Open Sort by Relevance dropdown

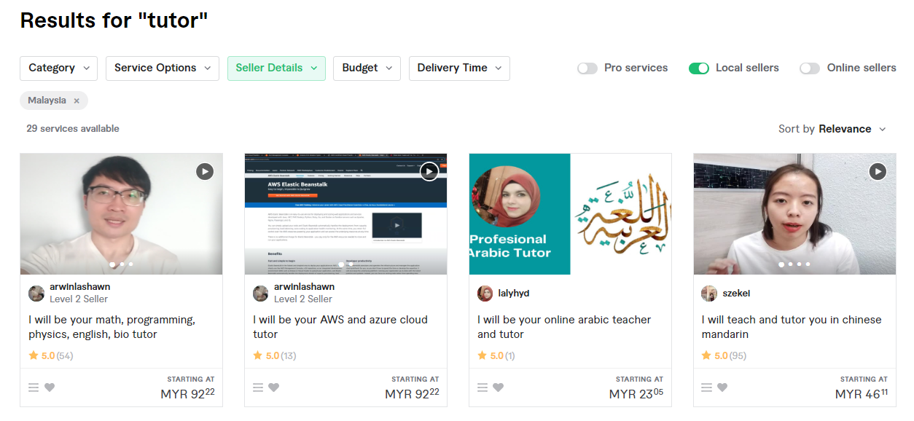tap(832, 129)
